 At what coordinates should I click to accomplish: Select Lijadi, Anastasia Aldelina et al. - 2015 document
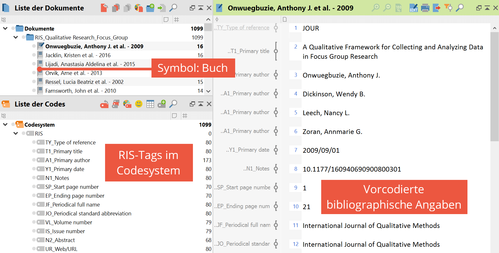click(90, 64)
